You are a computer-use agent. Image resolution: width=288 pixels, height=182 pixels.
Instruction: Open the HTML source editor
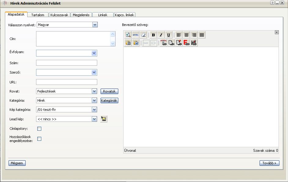coord(136,35)
